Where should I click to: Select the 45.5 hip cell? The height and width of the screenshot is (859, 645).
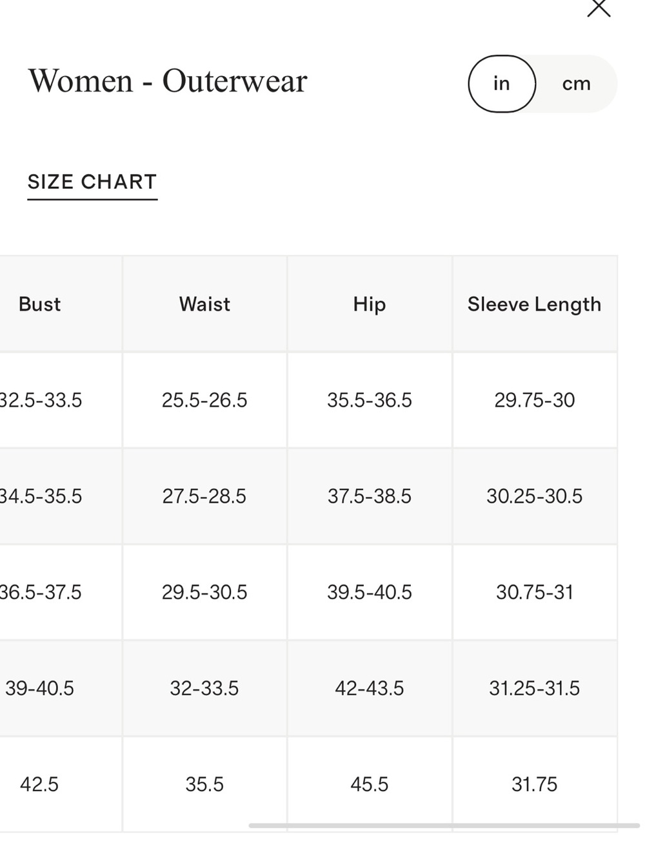(x=370, y=784)
